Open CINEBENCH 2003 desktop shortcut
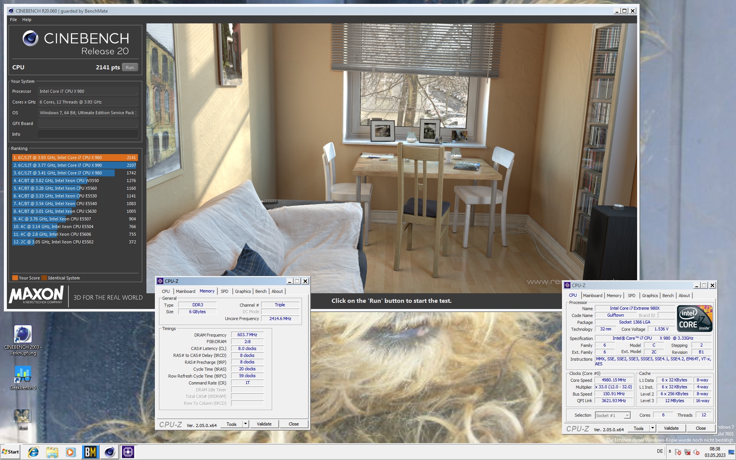The image size is (736, 460). pyautogui.click(x=23, y=340)
